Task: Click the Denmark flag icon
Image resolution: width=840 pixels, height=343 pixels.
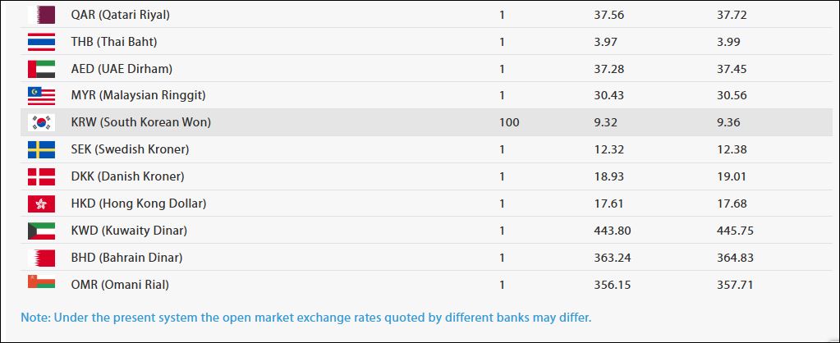Action: click(41, 176)
